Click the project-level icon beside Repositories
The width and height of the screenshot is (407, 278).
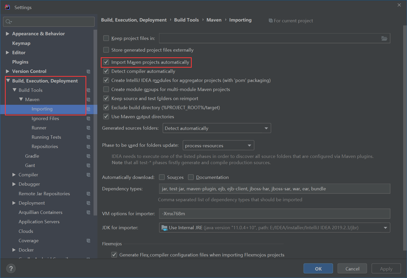point(88,147)
